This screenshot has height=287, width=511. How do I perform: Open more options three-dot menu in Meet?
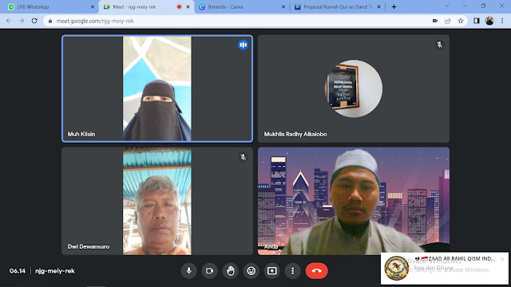tap(293, 271)
